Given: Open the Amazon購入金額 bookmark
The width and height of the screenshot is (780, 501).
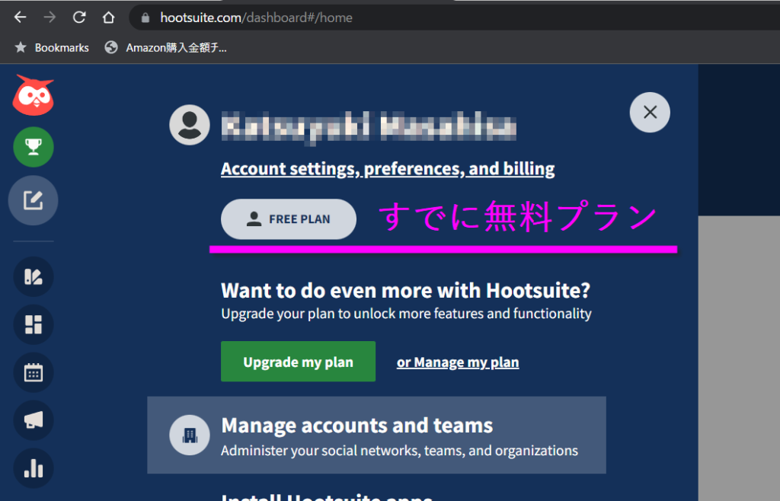Looking at the screenshot, I should [165, 48].
